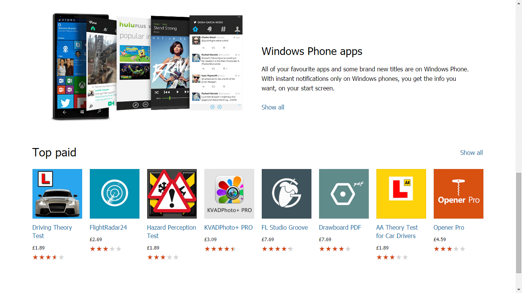
Task: Show all Top paid apps
Action: click(472, 153)
